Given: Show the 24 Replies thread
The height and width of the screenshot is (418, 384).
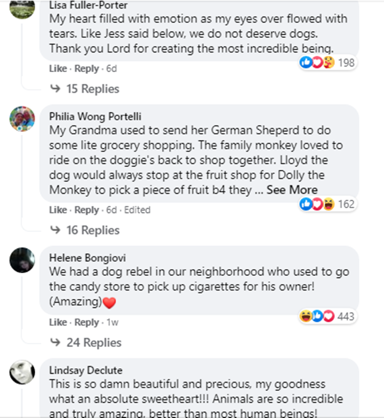Looking at the screenshot, I should point(94,343).
